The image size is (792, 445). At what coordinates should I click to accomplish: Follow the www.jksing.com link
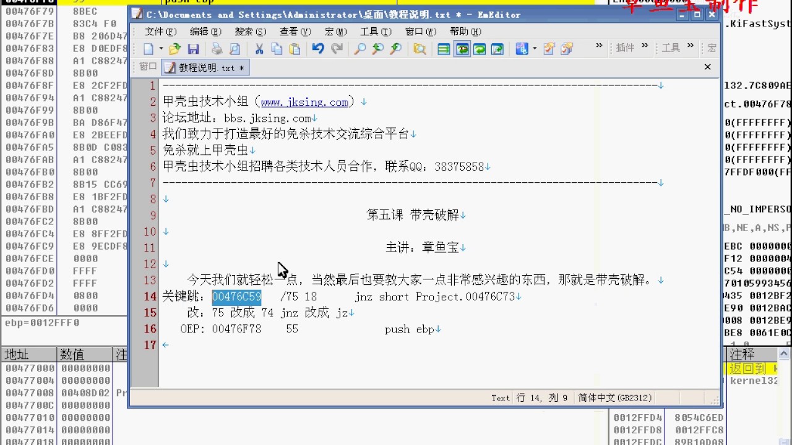pyautogui.click(x=304, y=102)
